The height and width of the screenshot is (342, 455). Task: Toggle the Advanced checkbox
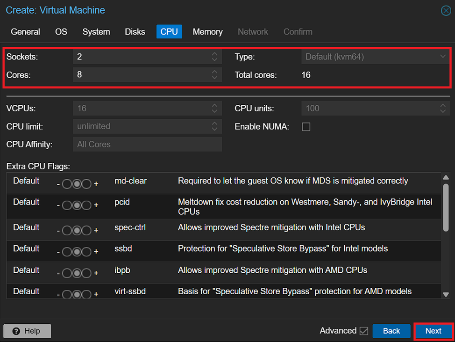tap(363, 331)
